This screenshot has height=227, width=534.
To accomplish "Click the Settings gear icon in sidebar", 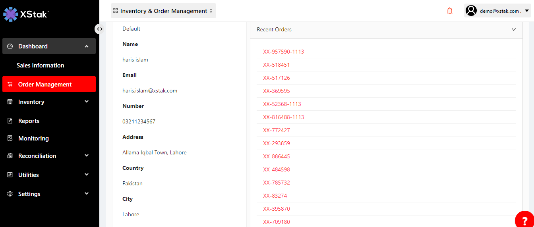I will pyautogui.click(x=10, y=194).
